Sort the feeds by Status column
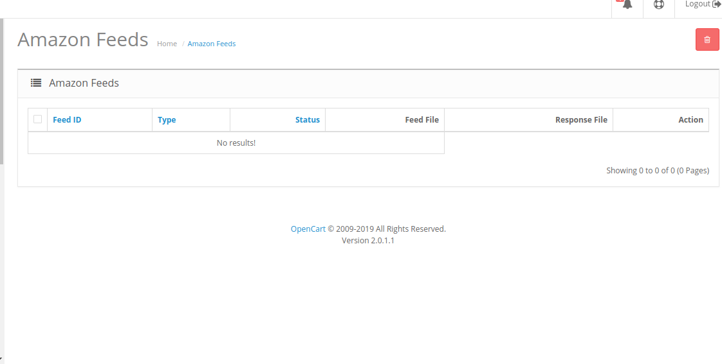The image size is (722, 364). point(307,120)
